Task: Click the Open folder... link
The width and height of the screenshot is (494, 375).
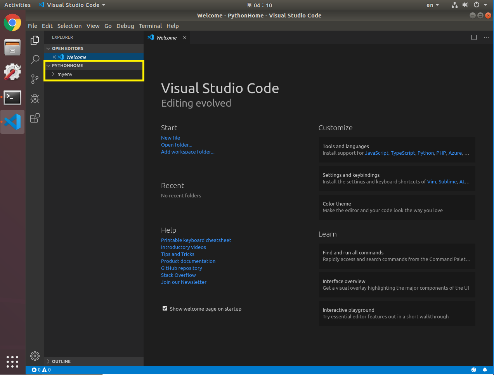Action: coord(177,145)
